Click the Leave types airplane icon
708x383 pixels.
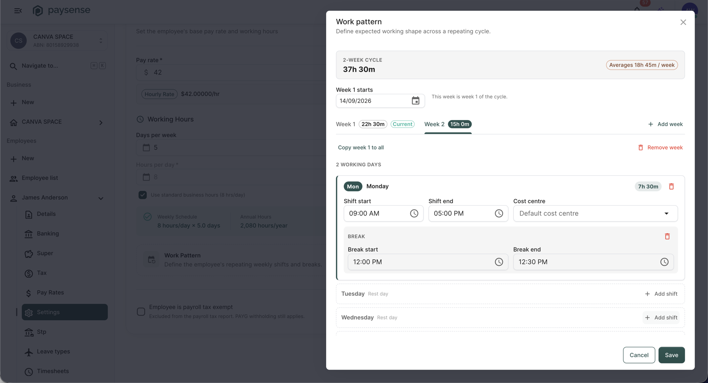tap(29, 352)
